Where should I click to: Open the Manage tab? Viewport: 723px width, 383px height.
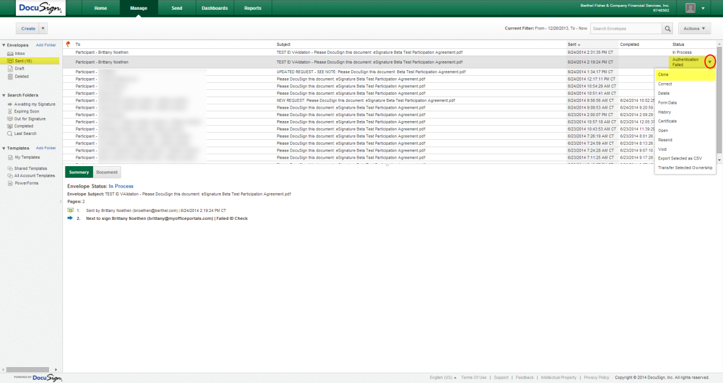138,9
